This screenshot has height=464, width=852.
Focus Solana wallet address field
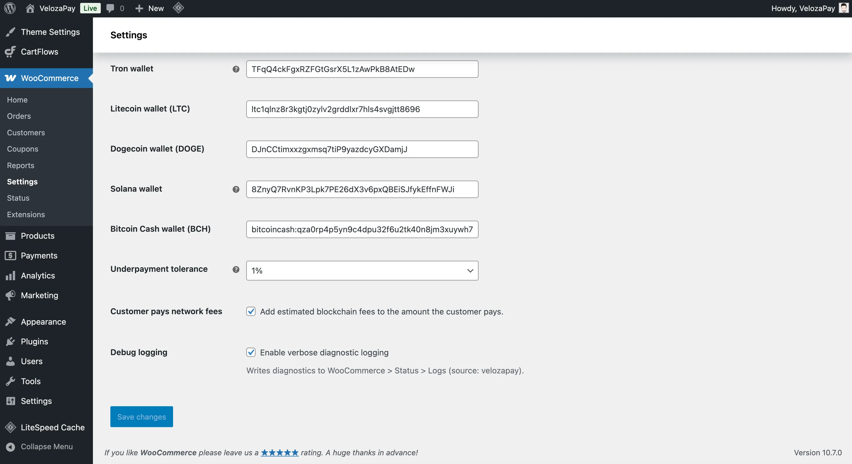tap(362, 189)
